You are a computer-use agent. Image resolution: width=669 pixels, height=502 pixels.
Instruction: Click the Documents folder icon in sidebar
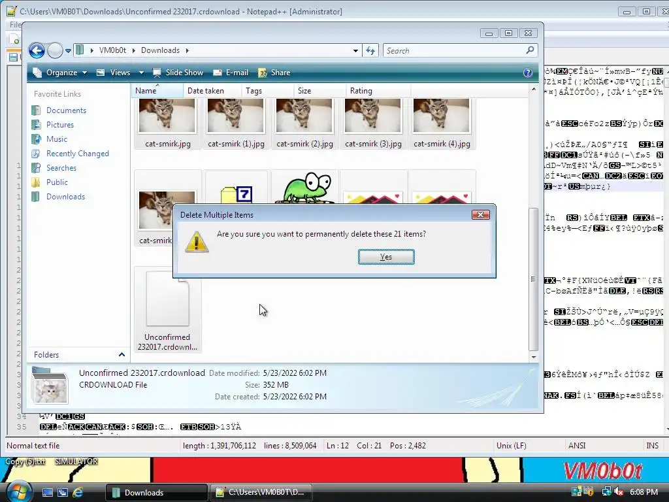pos(37,110)
